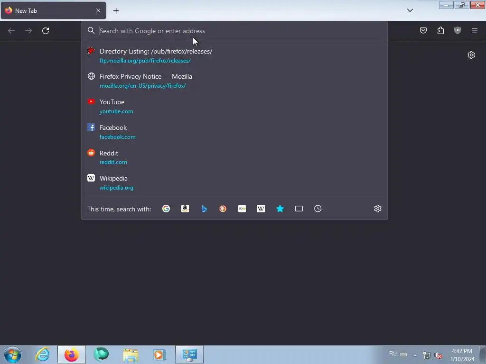Search in Bookmarks using star icon
Image resolution: width=486 pixels, height=364 pixels.
pyautogui.click(x=280, y=209)
